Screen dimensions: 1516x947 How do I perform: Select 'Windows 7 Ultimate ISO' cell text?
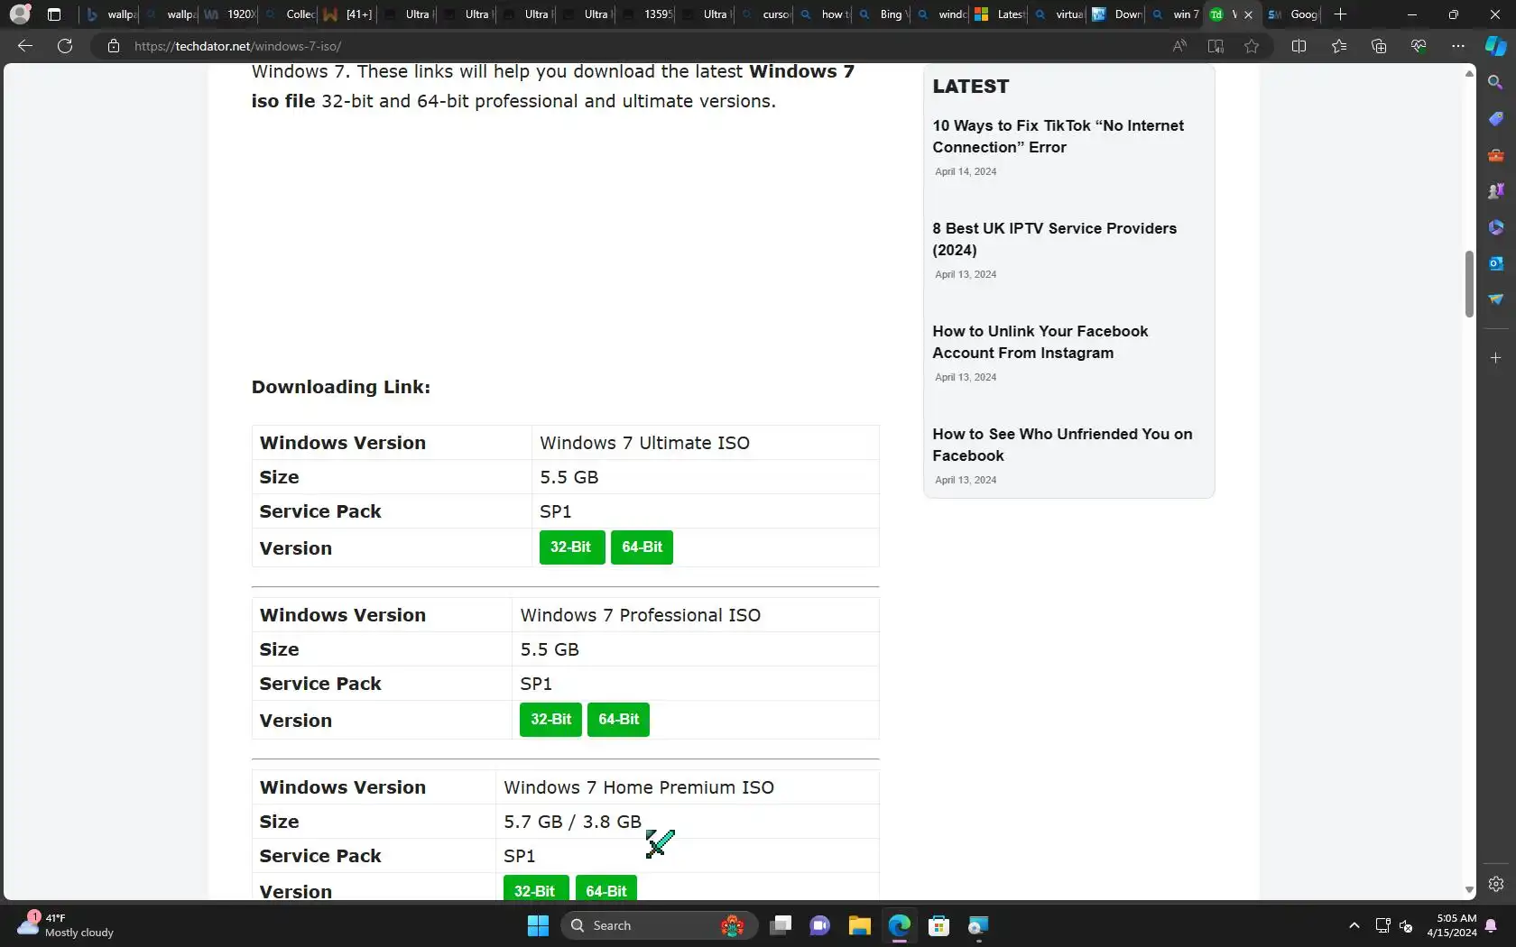click(x=644, y=443)
